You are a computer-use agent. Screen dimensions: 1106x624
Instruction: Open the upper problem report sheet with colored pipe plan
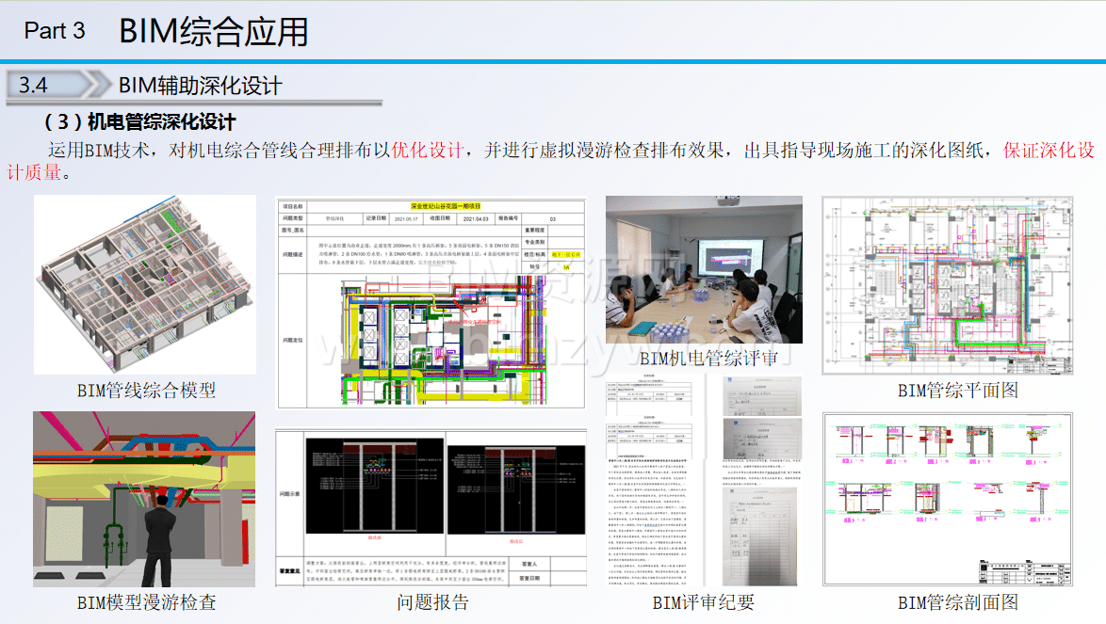coord(431,303)
